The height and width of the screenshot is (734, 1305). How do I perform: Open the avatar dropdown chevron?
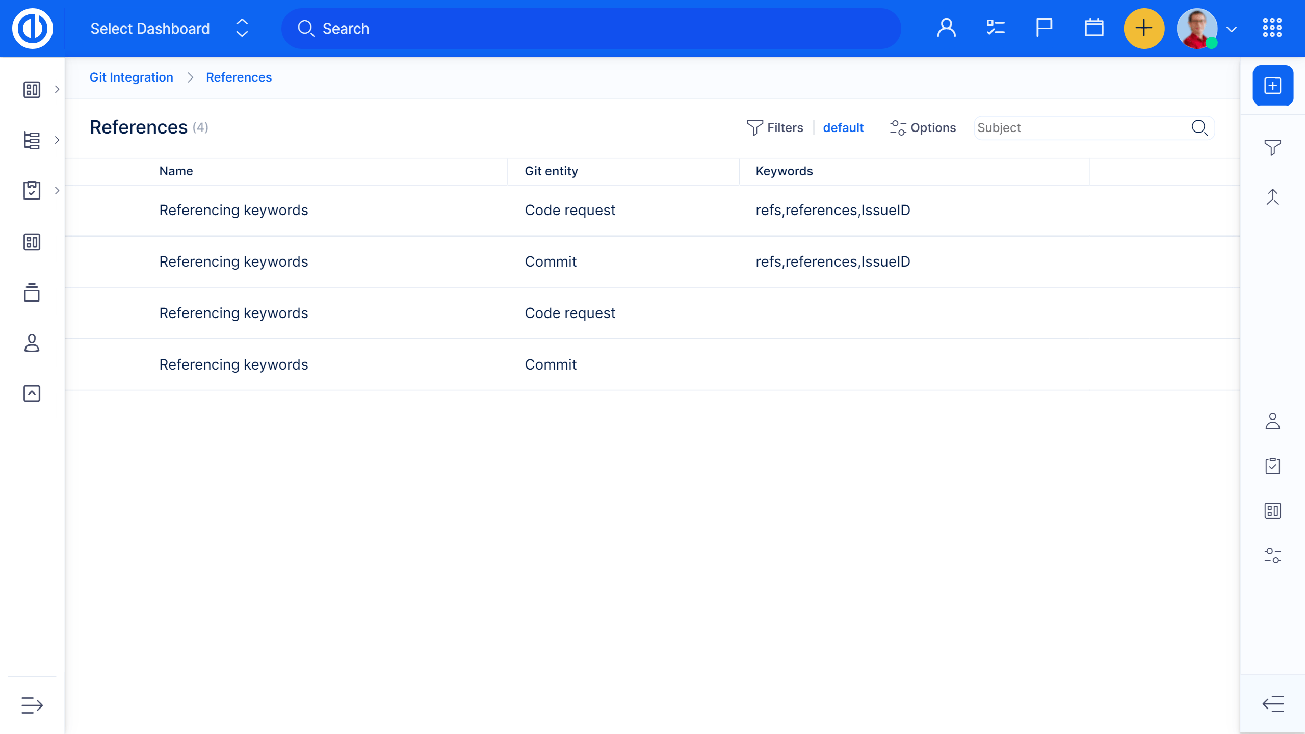(x=1232, y=29)
